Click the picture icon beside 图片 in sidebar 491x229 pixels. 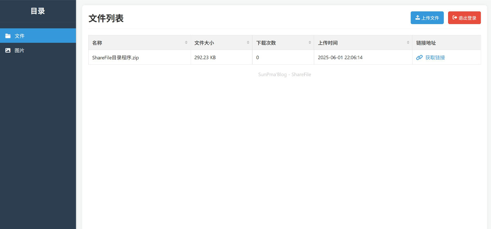[8, 51]
